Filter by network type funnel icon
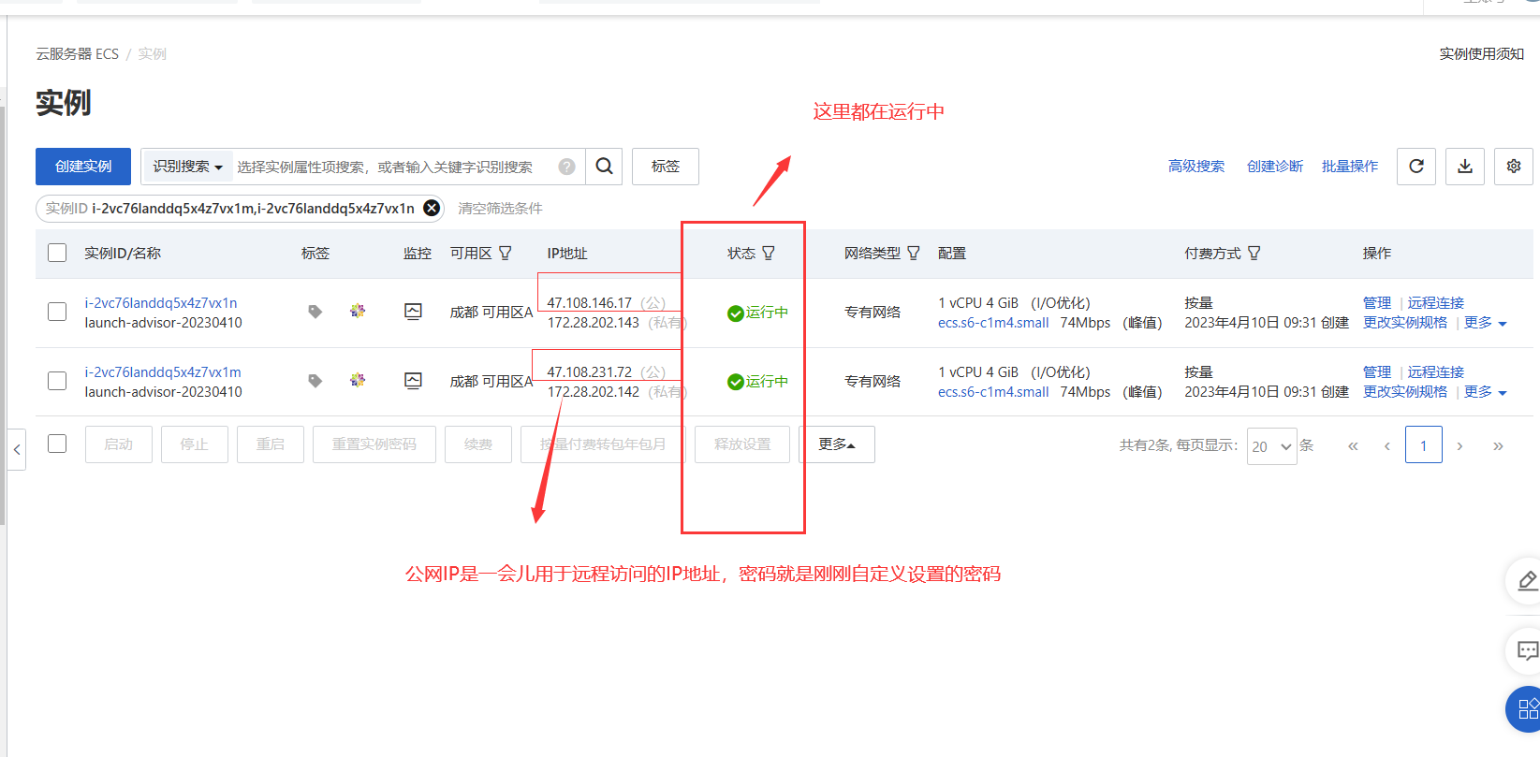This screenshot has width=1540, height=757. [914, 253]
